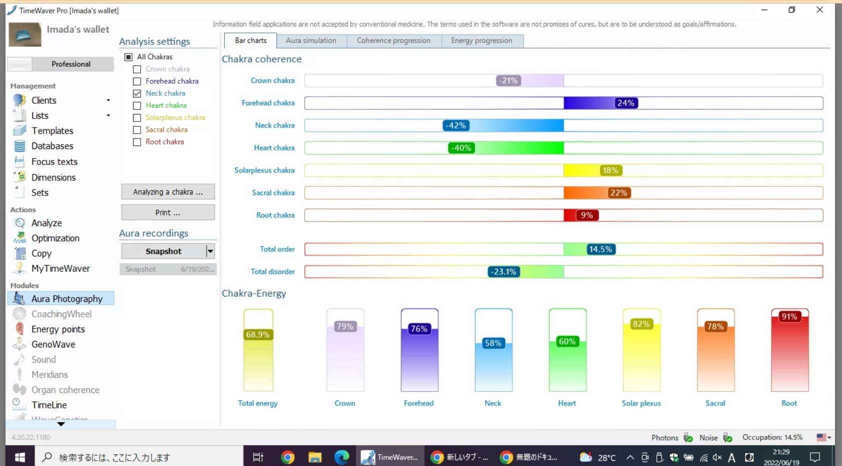This screenshot has height=466, width=842.
Task: Take an aura Snapshot
Action: pyautogui.click(x=164, y=251)
